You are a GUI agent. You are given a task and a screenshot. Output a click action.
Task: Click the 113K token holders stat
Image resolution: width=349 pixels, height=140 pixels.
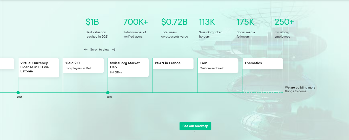pyautogui.click(x=207, y=22)
